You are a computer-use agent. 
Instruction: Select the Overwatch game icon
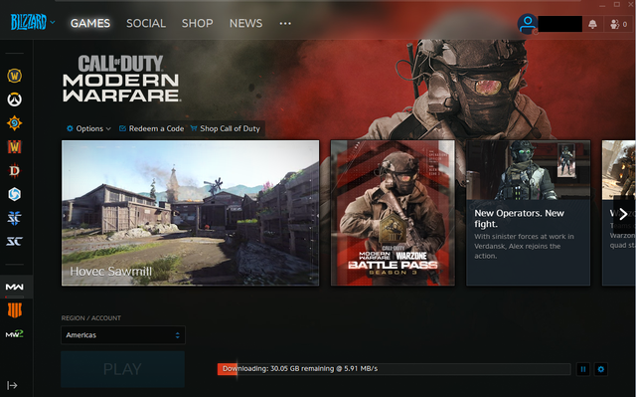(15, 99)
